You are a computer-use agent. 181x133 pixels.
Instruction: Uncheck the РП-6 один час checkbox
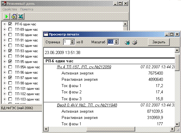point(10,24)
